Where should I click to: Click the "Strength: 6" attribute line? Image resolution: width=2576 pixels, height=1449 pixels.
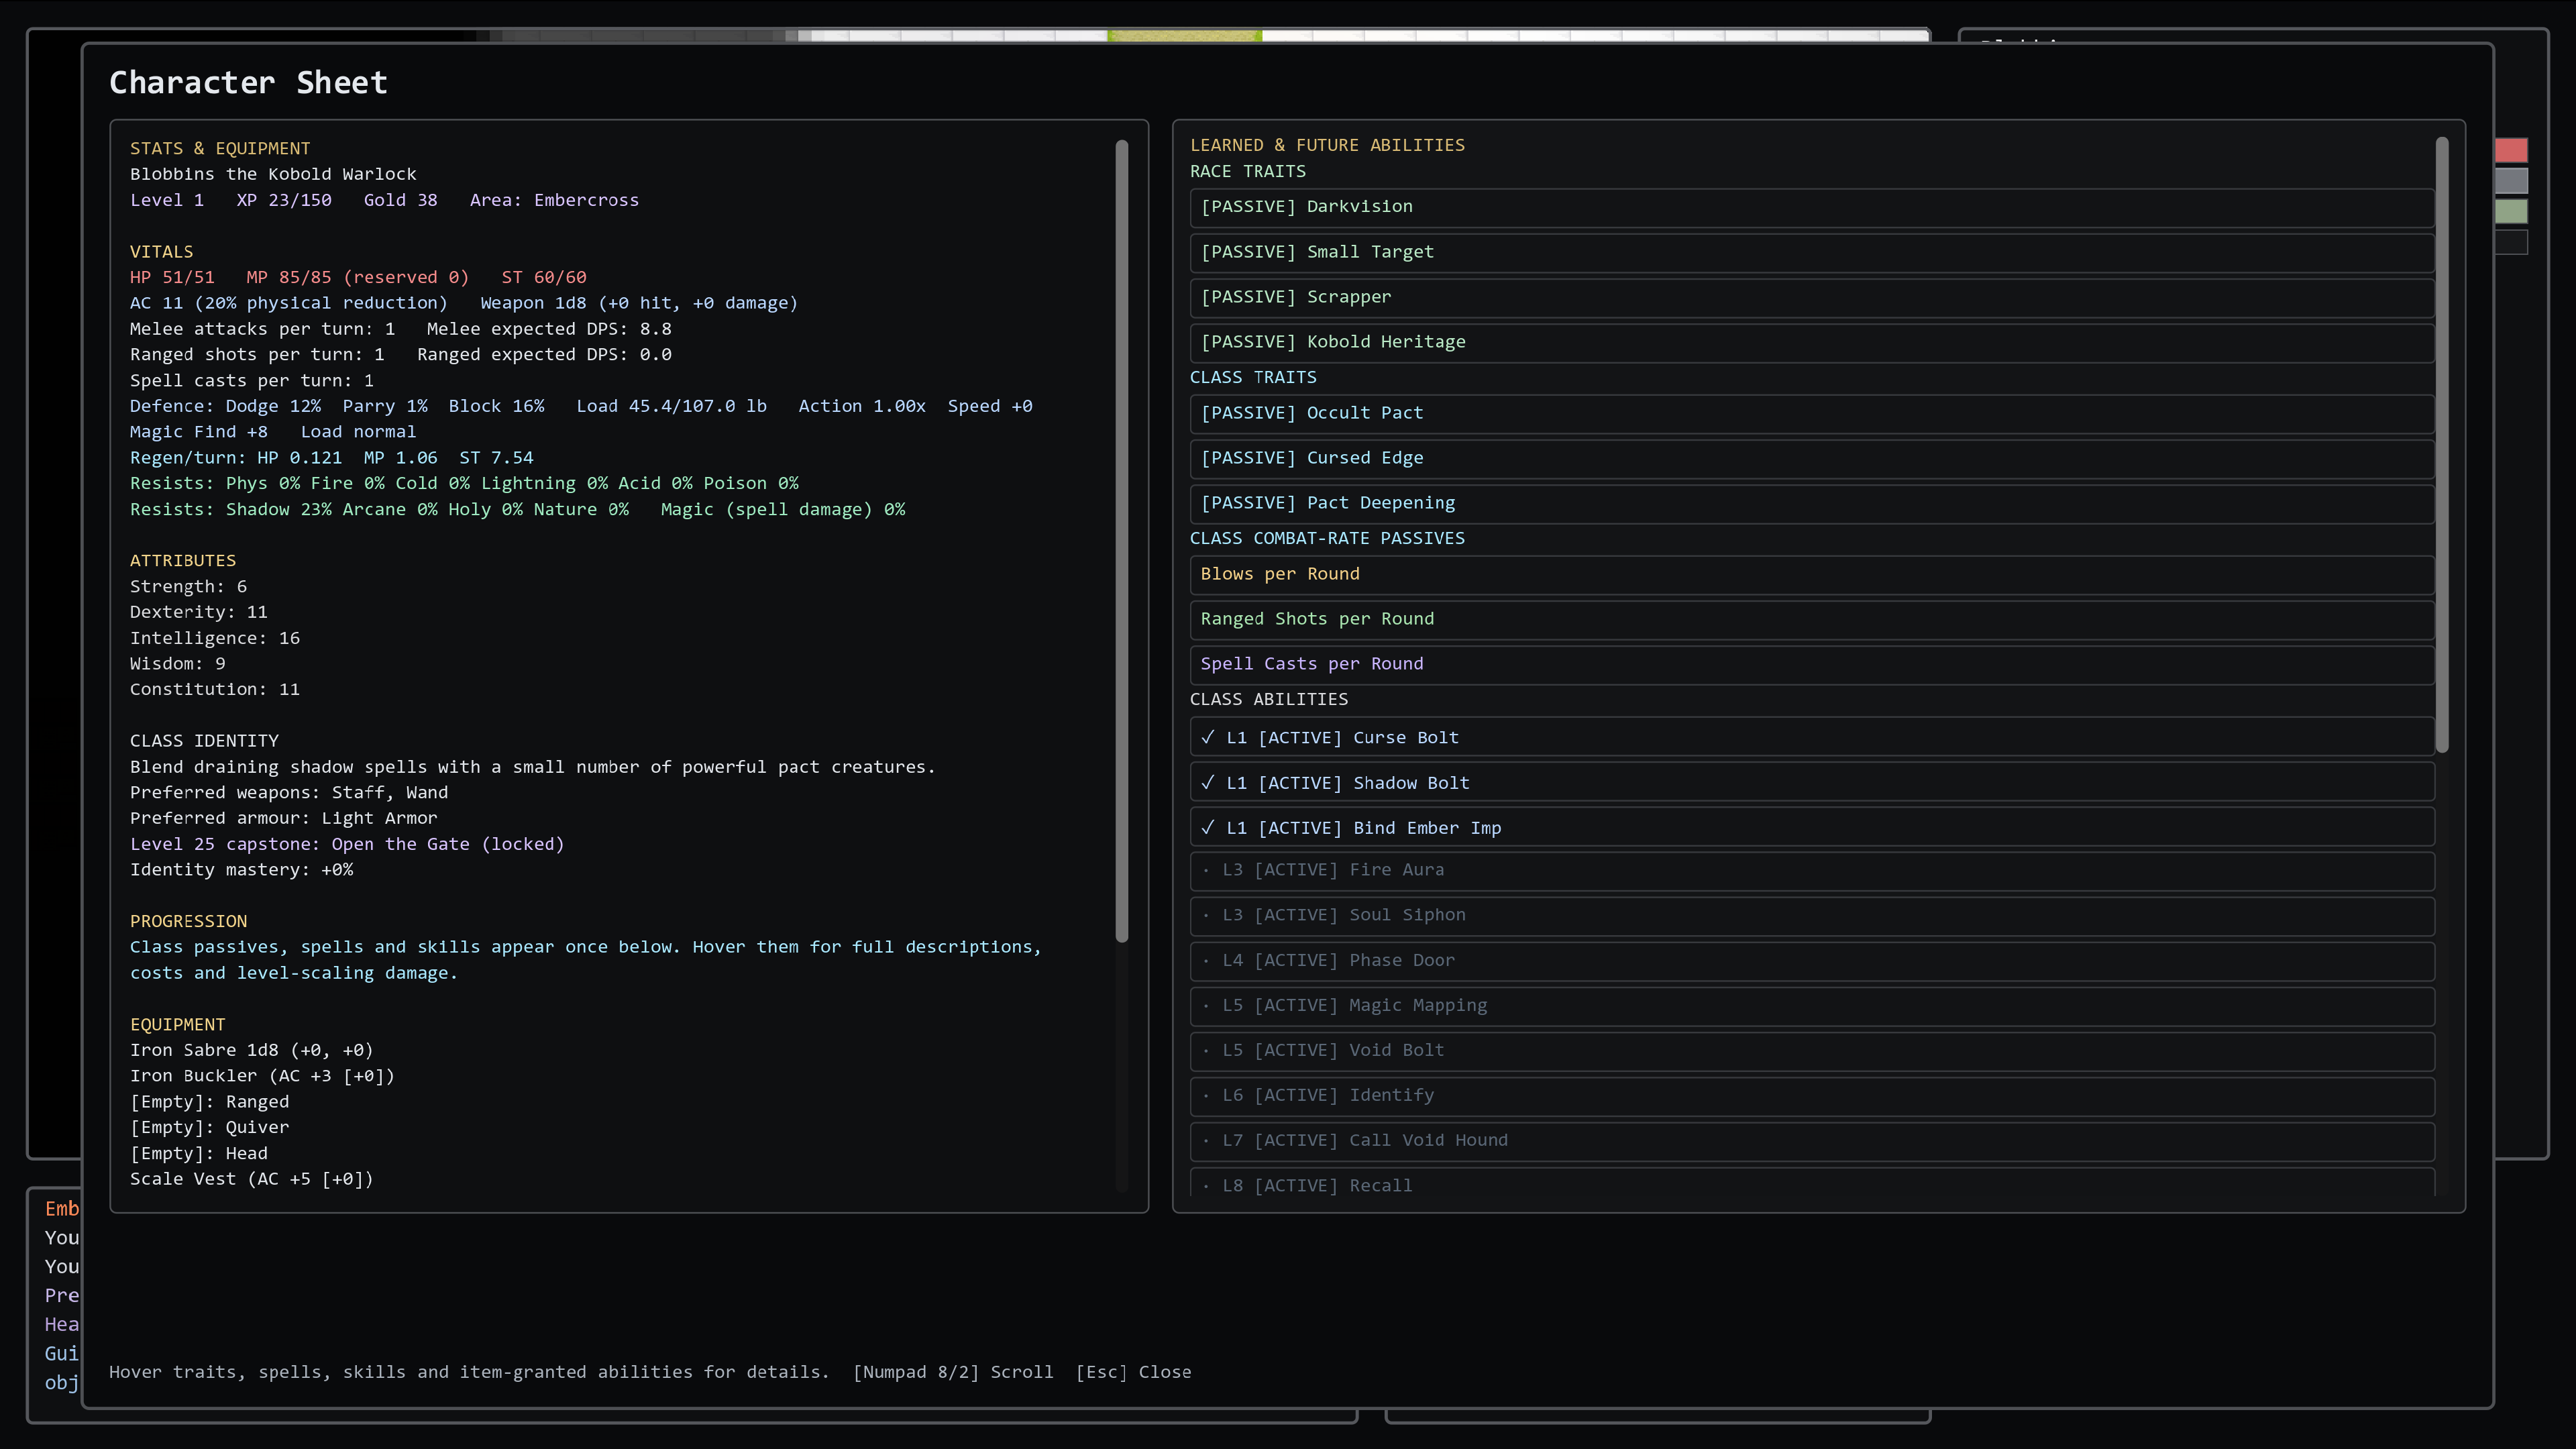tap(188, 587)
